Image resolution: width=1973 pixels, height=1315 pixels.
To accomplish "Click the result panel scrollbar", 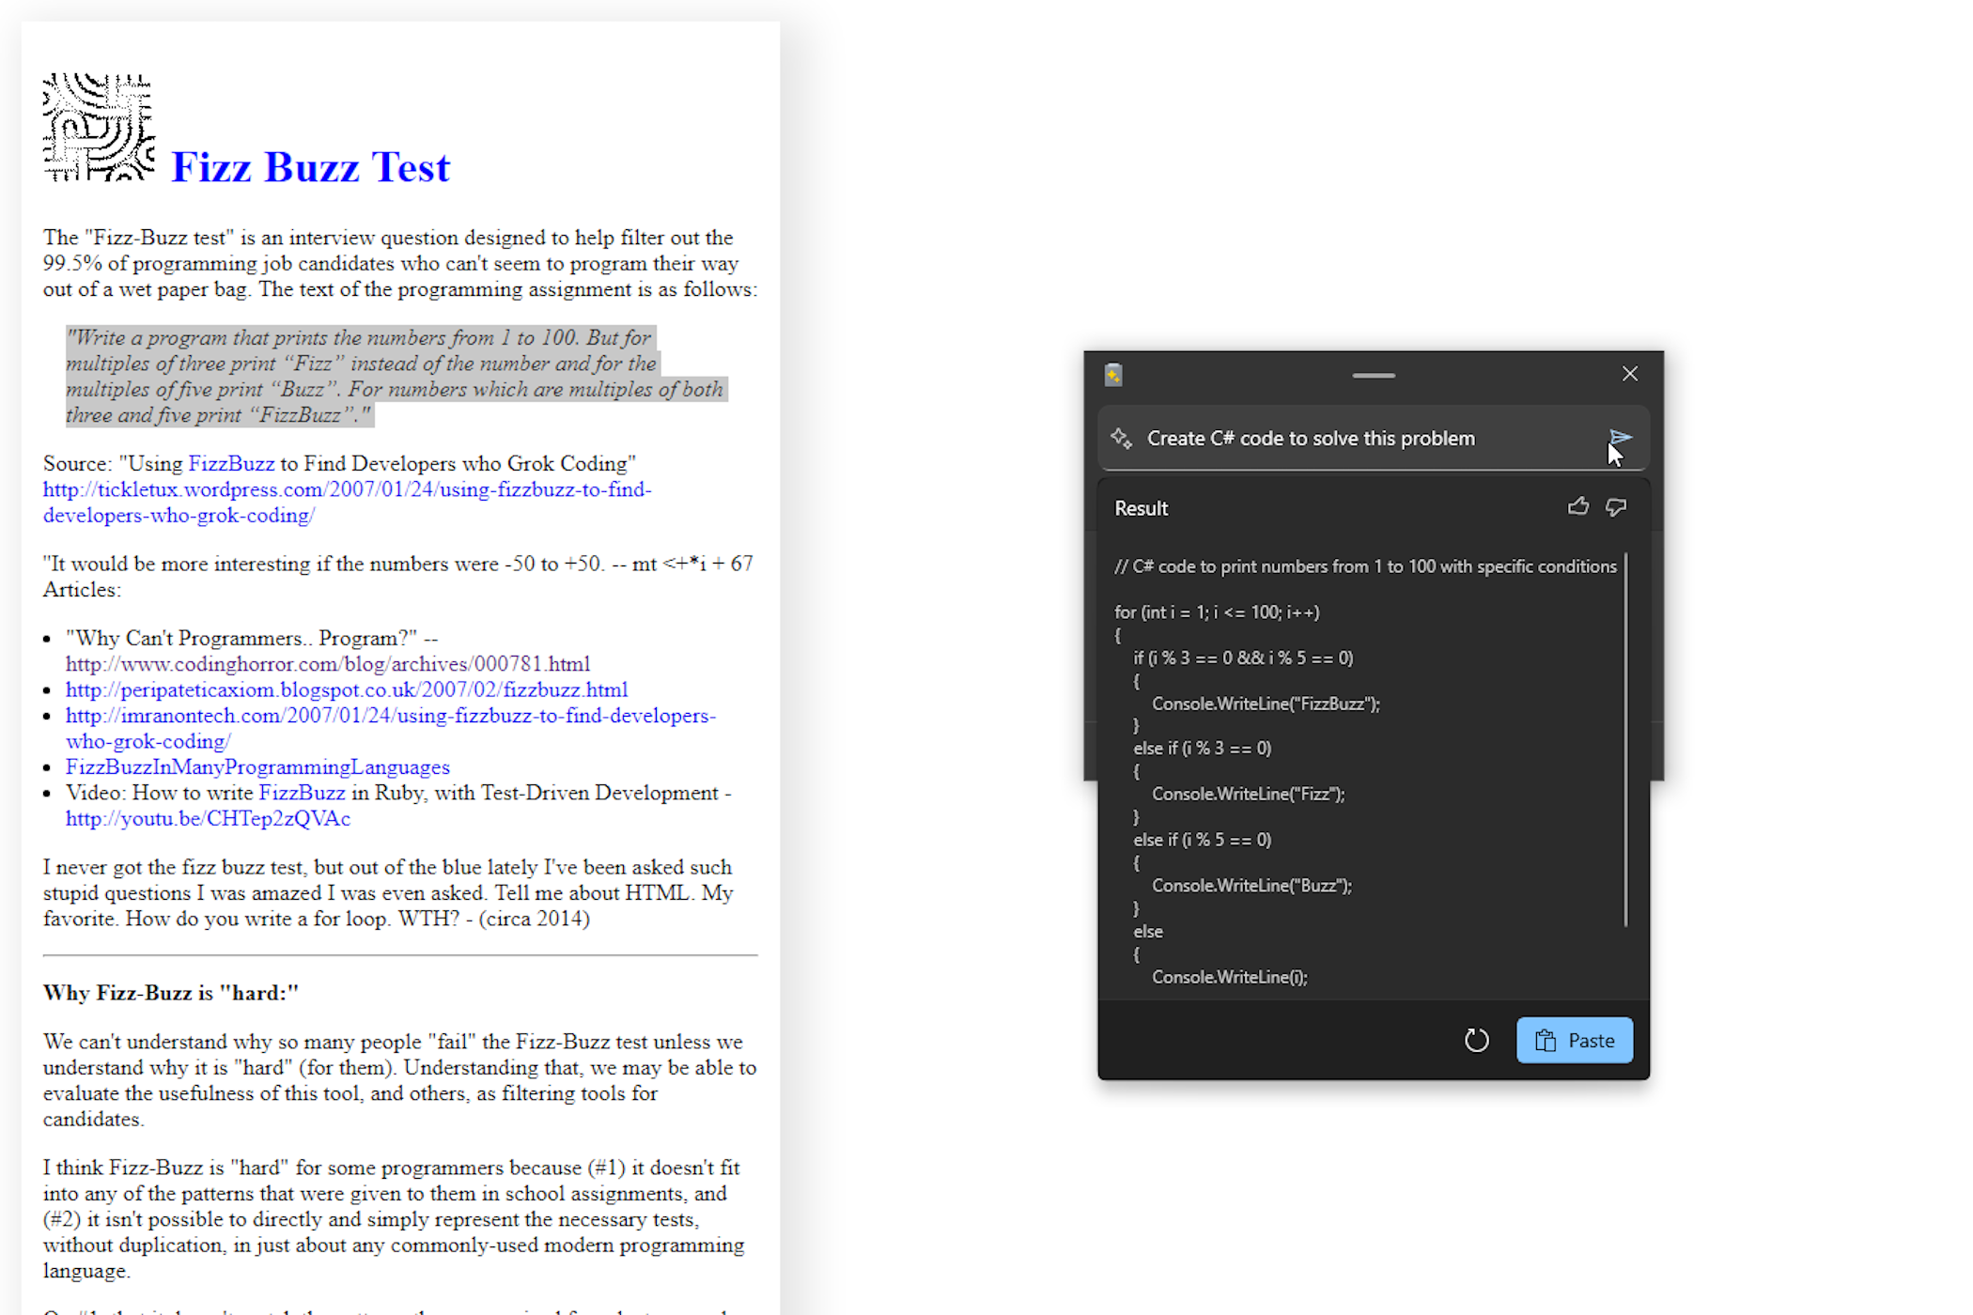I will click(1625, 739).
